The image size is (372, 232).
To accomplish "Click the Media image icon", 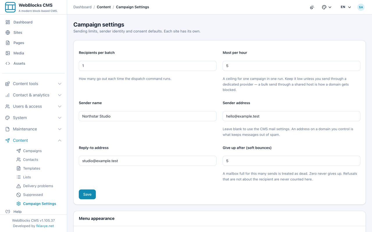I will point(8,53).
